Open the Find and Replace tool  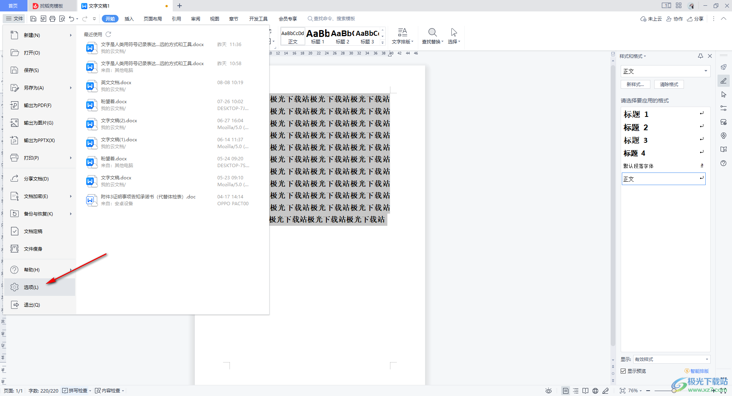(x=432, y=36)
